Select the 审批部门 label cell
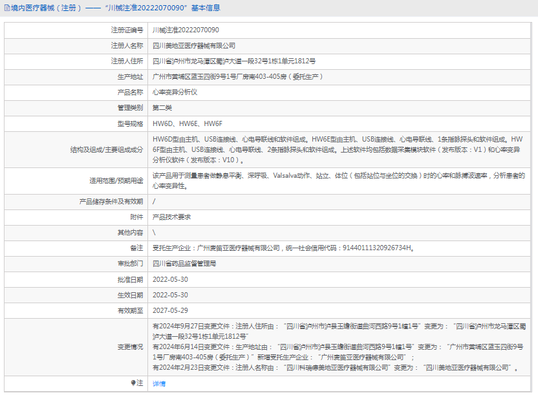This screenshot has width=538, height=395. point(76,264)
